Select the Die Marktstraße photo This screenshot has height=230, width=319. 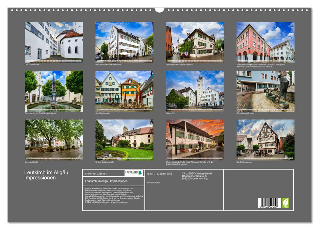tap(124, 91)
